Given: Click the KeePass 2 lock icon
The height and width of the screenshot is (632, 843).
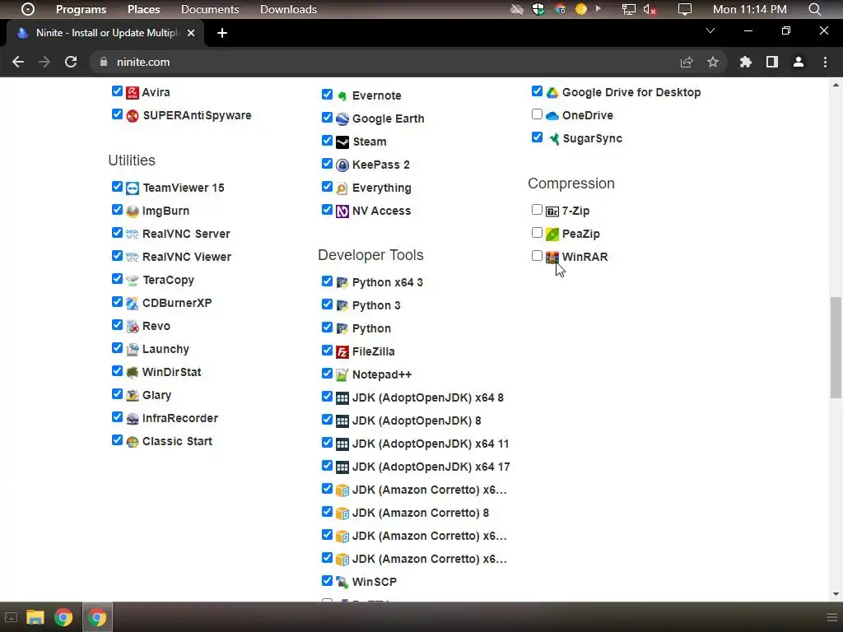Looking at the screenshot, I should pos(342,165).
